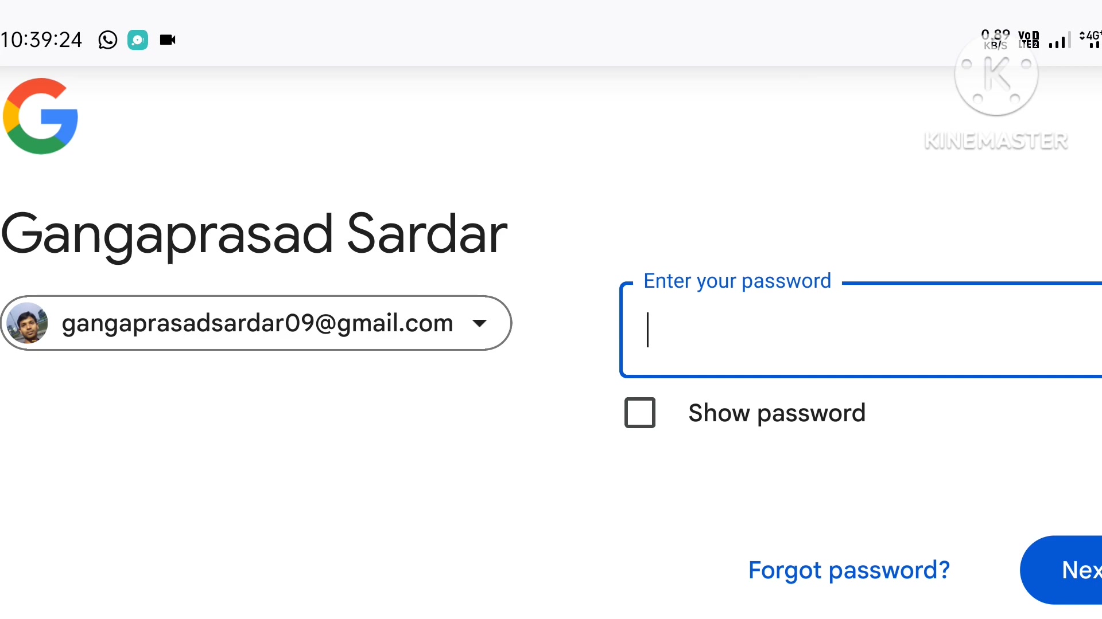Tap the mobile signal strength icon
Screen dimensions: 1102x619
[x=1060, y=40]
